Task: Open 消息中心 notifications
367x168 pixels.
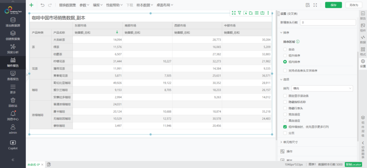Action: point(13,116)
